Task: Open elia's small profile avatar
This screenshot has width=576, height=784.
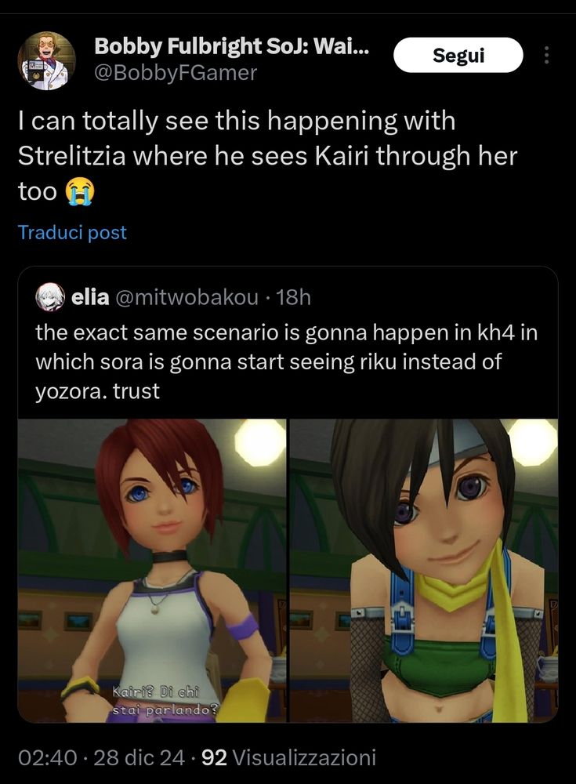Action: (x=50, y=297)
